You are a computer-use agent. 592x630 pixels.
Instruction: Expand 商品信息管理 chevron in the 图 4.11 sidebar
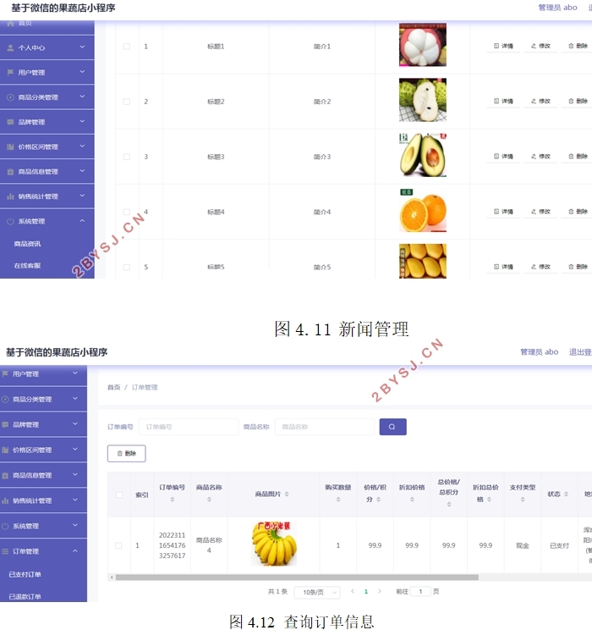tap(82, 171)
